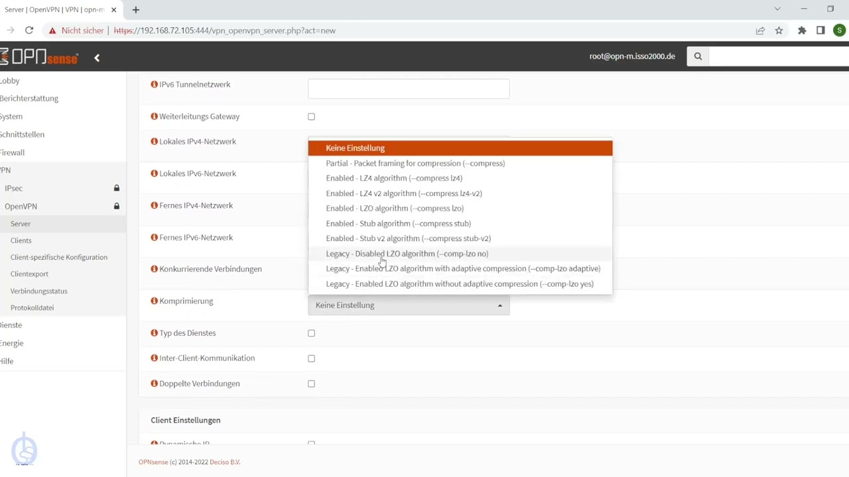Toggle Doppelte Verbindungen checkbox
Viewport: 849px width, 477px height.
tap(311, 384)
